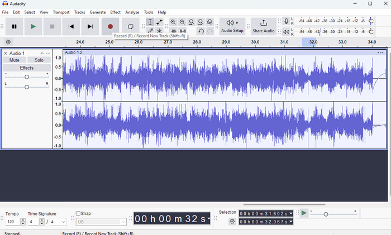Click the Zoom Toggle icon
Screen dimensions: 391x235
209,22
